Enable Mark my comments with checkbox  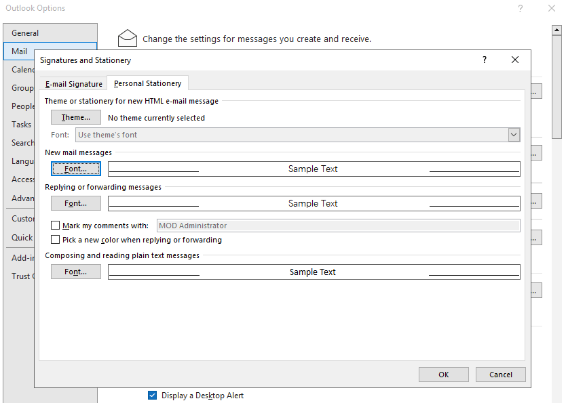coord(55,226)
